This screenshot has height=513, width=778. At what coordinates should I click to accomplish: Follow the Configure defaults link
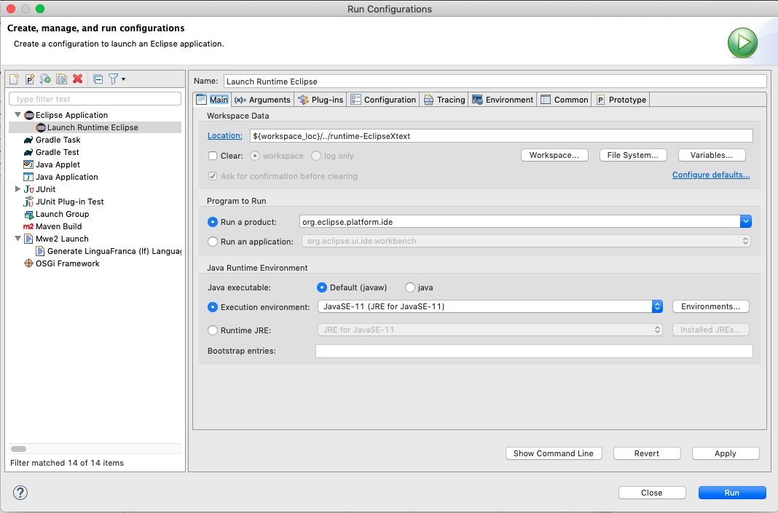pyautogui.click(x=710, y=175)
